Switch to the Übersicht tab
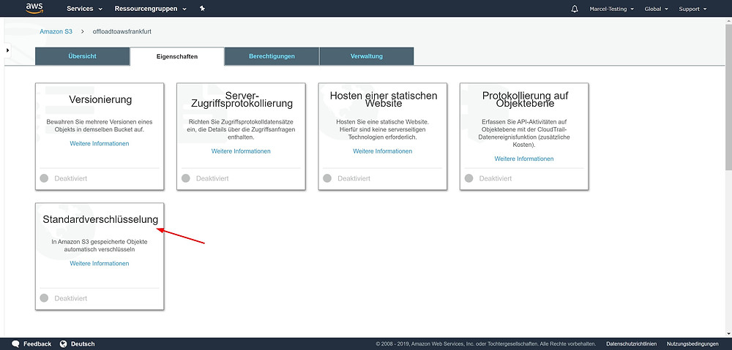The image size is (732, 350). point(82,56)
